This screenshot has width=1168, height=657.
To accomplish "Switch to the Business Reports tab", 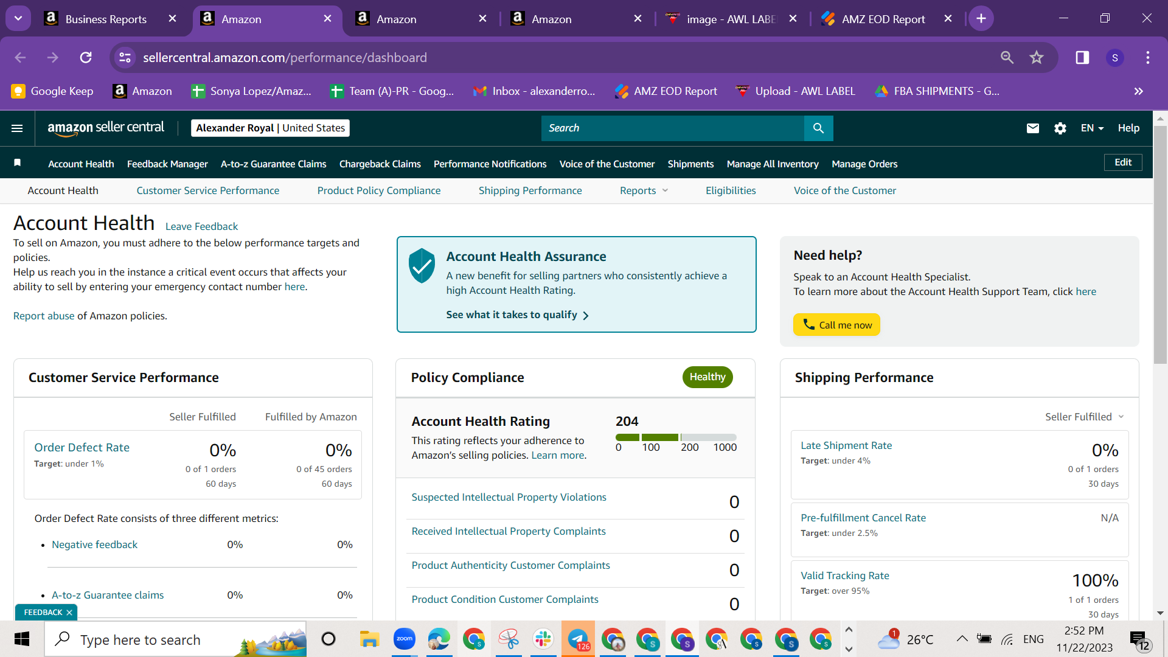I will 106,19.
